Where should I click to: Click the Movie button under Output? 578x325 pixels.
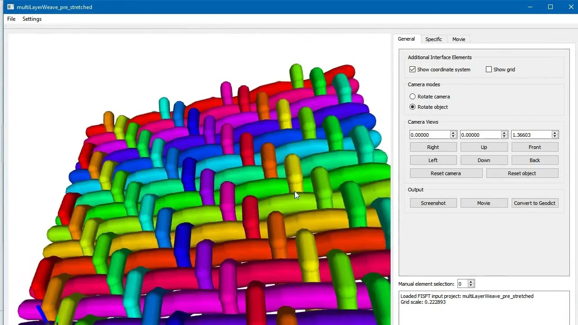(484, 203)
